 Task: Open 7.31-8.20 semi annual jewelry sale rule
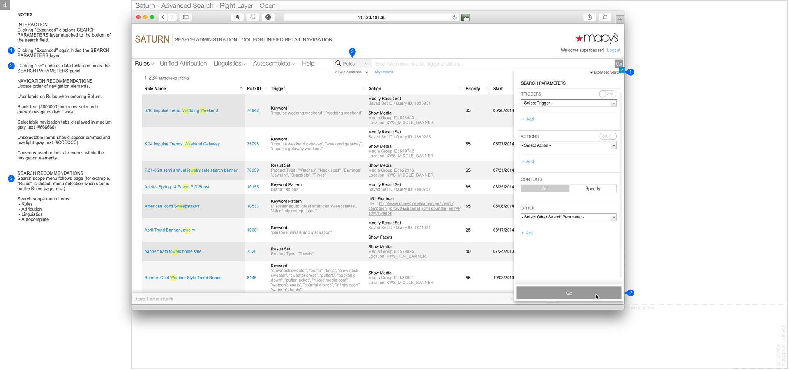click(191, 170)
